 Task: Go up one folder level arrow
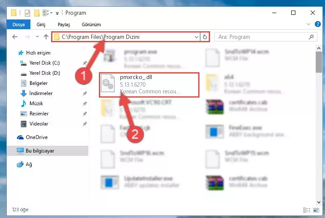tap(46, 37)
